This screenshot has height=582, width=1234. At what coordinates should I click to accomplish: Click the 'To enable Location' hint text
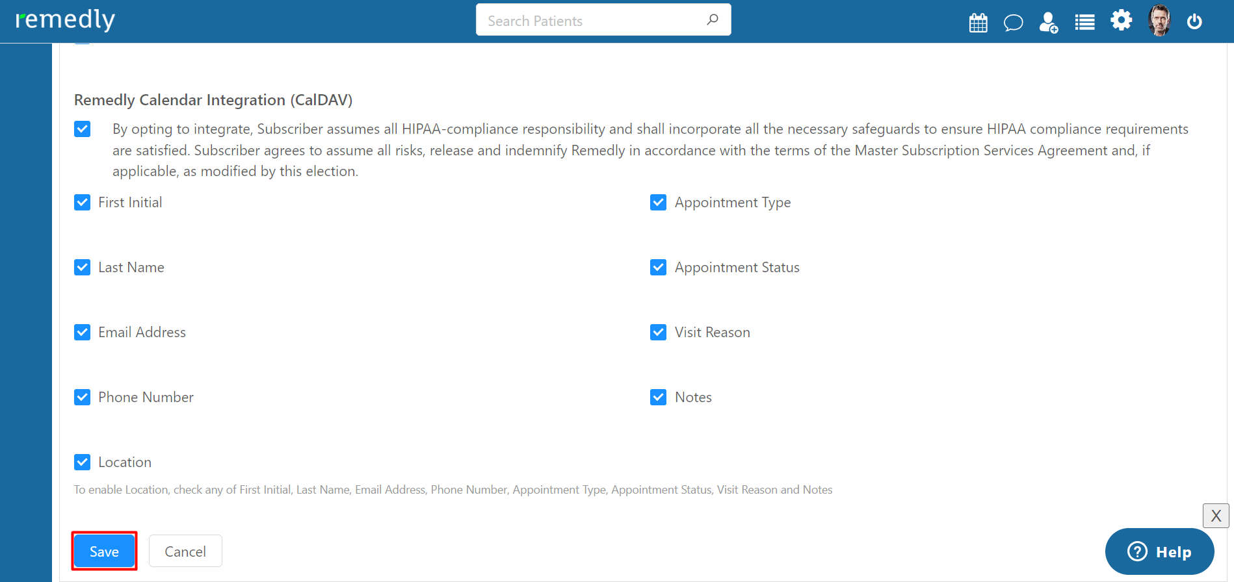click(453, 490)
